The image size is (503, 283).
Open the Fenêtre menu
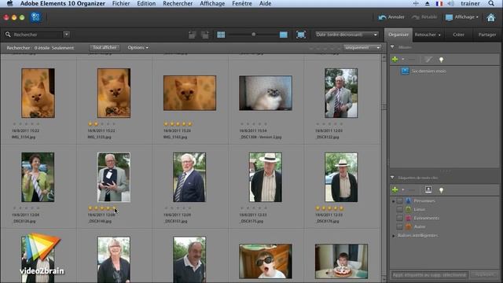point(242,3)
